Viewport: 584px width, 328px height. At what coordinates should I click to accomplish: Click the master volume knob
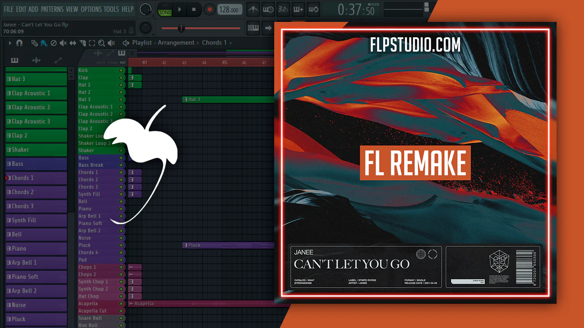(146, 9)
